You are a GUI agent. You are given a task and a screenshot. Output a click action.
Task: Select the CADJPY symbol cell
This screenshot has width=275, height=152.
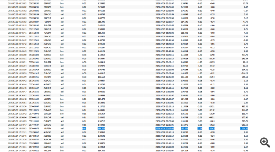click(x=47, y=33)
